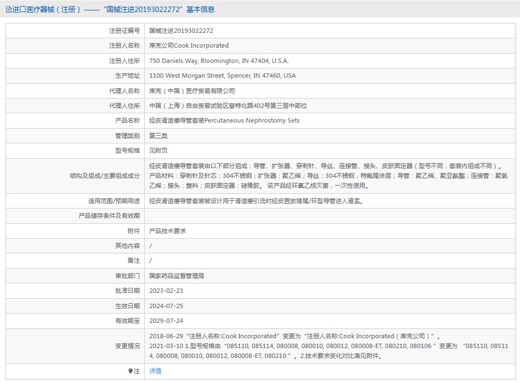Click the structure and composition description text
The width and height of the screenshot is (520, 382).
pyautogui.click(x=328, y=176)
